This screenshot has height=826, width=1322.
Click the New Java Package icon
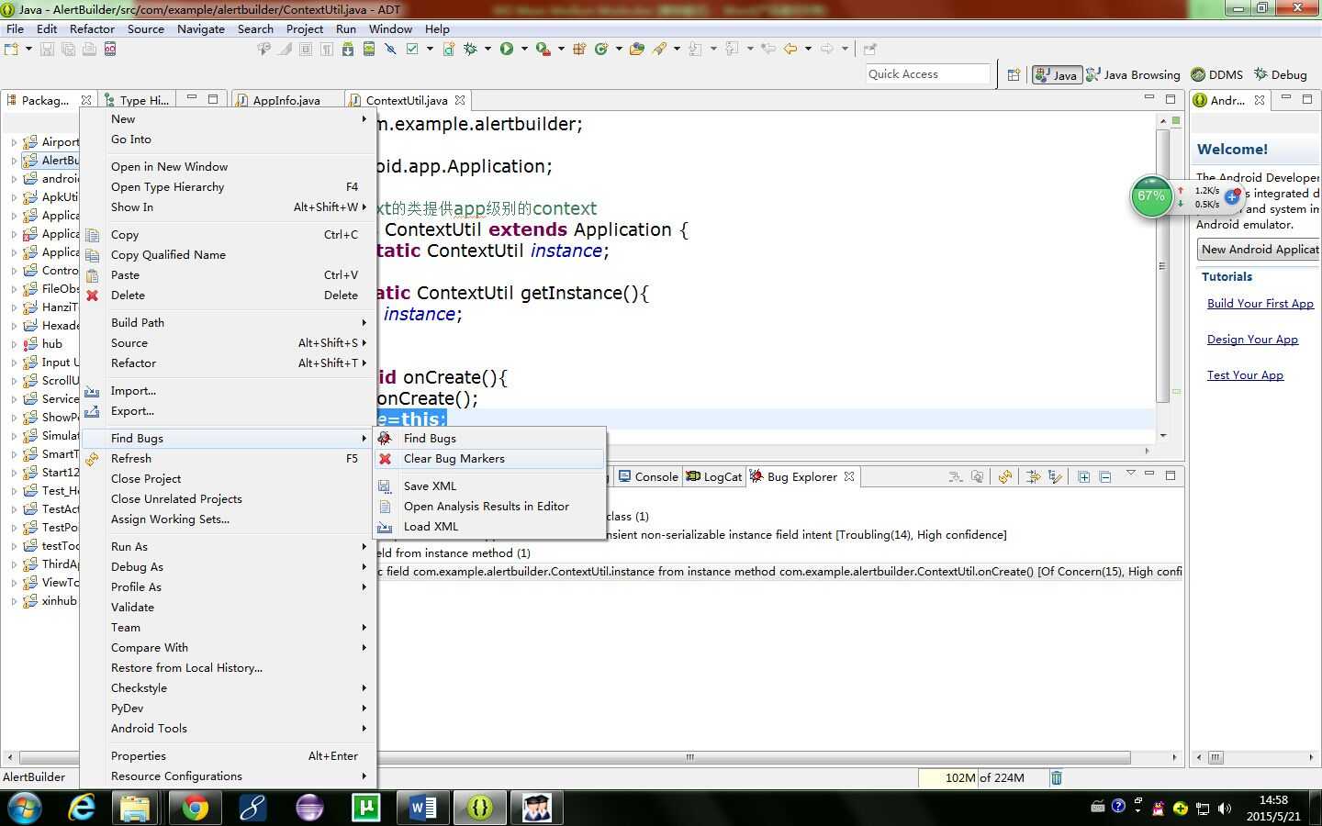(579, 49)
